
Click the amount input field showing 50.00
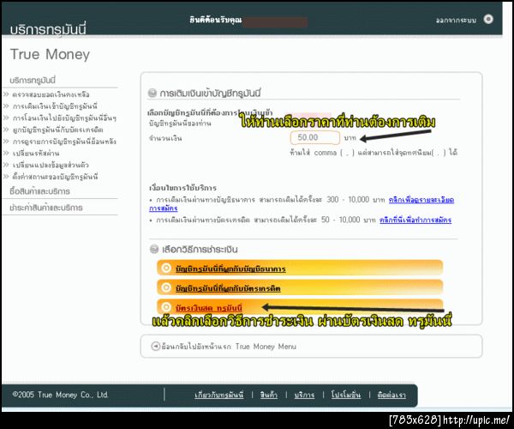[314, 137]
